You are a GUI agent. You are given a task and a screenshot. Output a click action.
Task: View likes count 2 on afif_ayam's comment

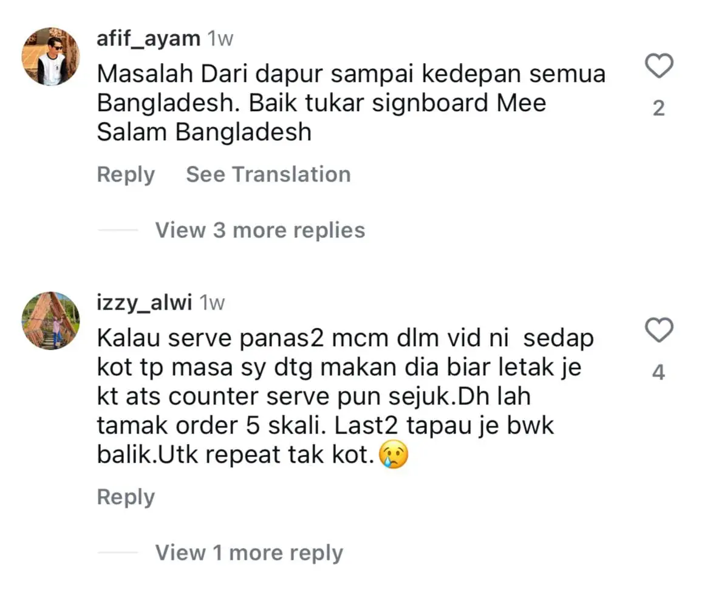tap(659, 108)
